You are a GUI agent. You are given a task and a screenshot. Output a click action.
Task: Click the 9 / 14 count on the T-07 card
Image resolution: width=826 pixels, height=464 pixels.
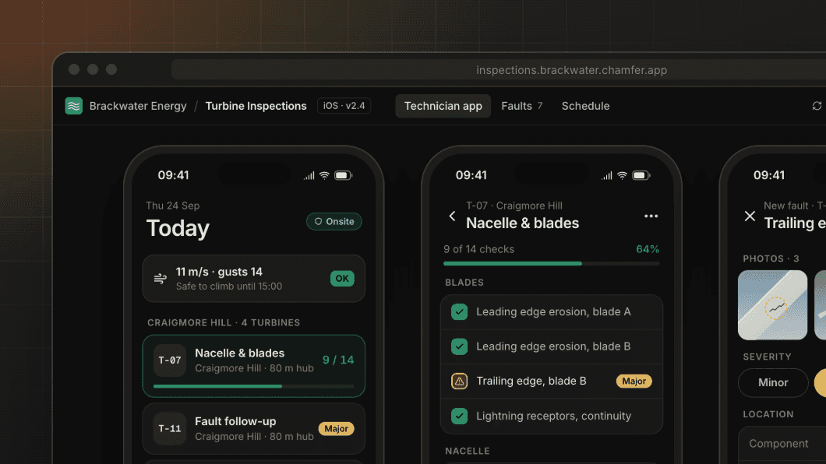click(x=338, y=360)
